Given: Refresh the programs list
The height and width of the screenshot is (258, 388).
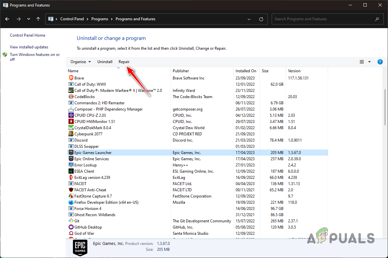Looking at the screenshot, I should pos(261,19).
